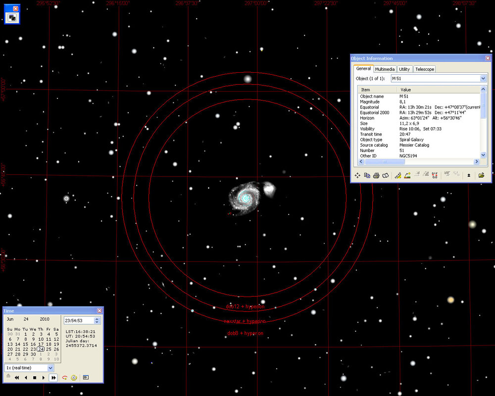This screenshot has width=495, height=396.
Task: Switch to the Telescope tab
Action: 424,69
